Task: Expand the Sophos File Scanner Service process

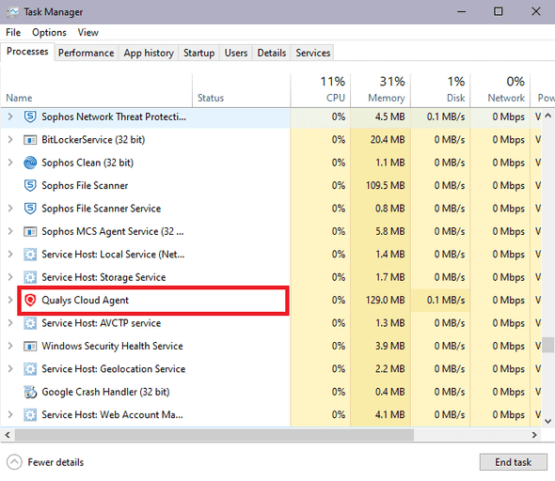Action: pyautogui.click(x=10, y=209)
